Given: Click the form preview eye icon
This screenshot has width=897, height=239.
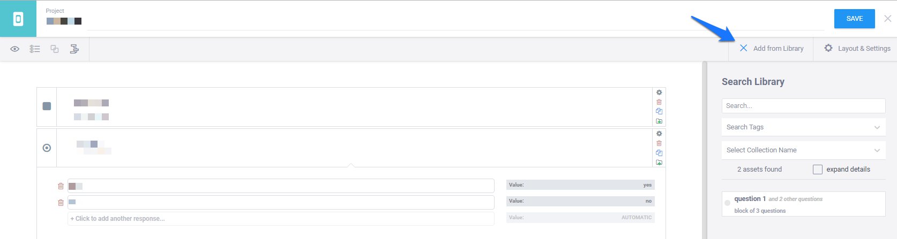Looking at the screenshot, I should coord(15,49).
